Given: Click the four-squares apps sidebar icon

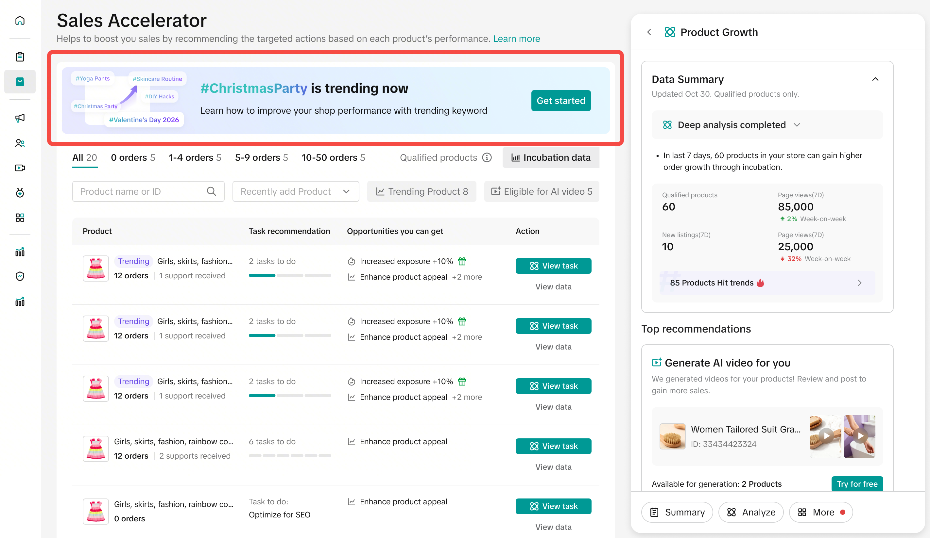Looking at the screenshot, I should (x=20, y=218).
